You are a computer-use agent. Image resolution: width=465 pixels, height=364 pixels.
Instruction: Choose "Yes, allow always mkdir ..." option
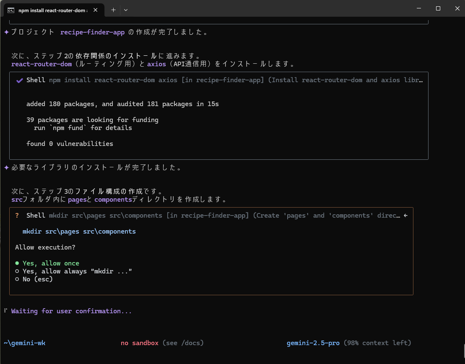point(77,271)
